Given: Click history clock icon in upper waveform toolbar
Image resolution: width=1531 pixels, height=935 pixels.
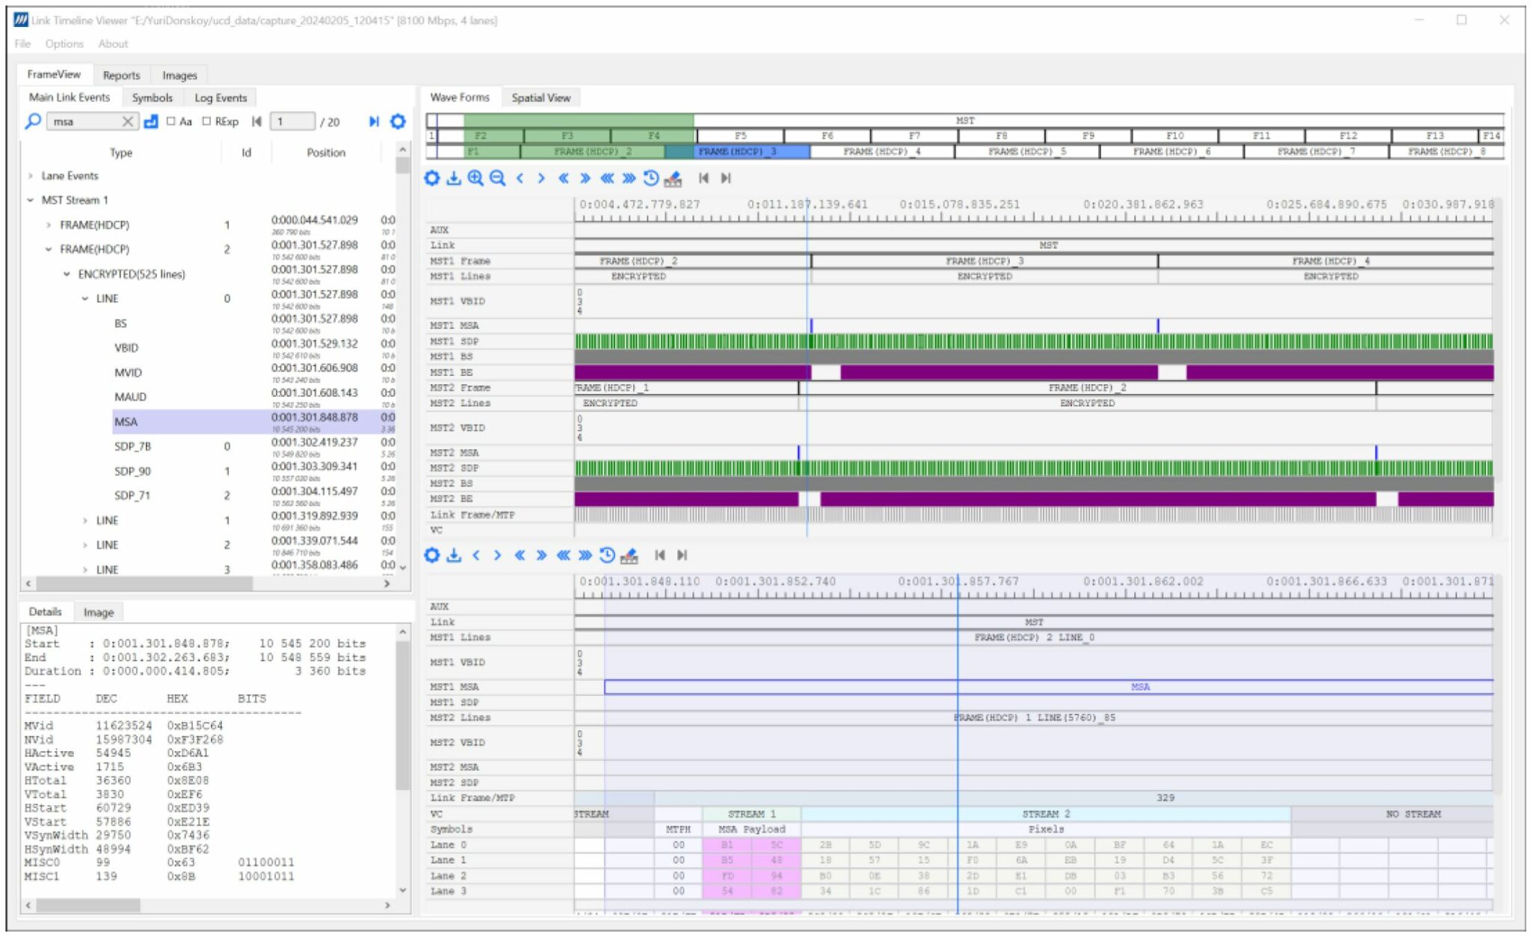Looking at the screenshot, I should pyautogui.click(x=651, y=178).
